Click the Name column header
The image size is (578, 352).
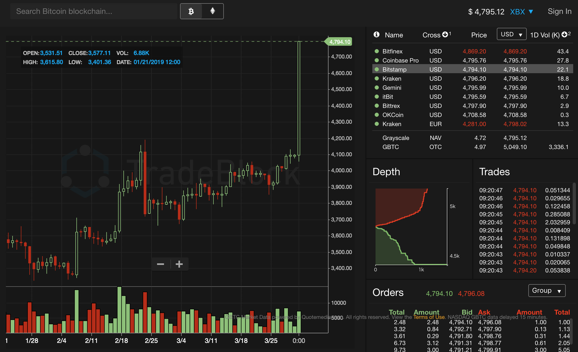394,35
